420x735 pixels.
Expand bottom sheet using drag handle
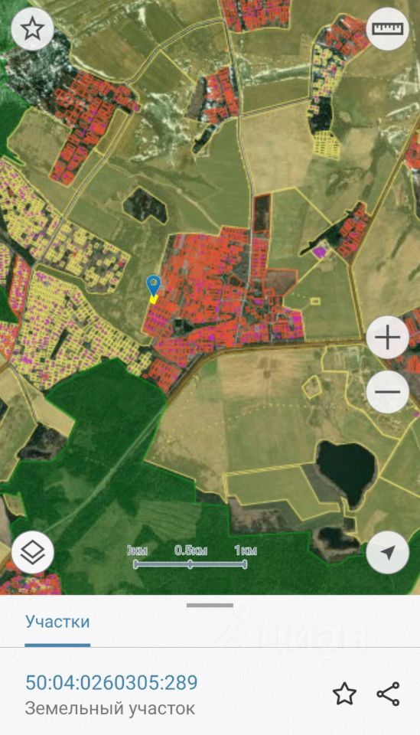coord(210,605)
